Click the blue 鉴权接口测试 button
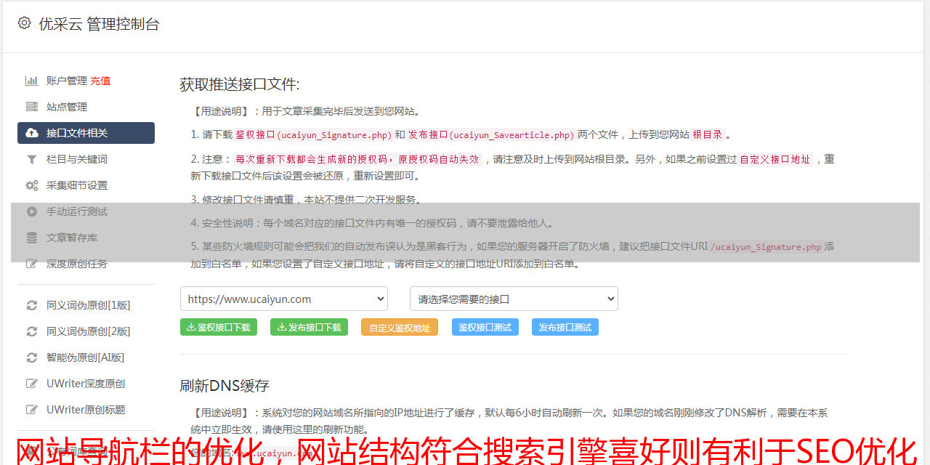 click(x=485, y=327)
